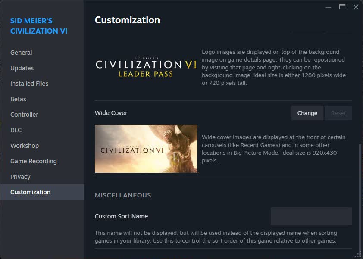View the DLC section
This screenshot has width=363, height=259.
click(x=16, y=130)
